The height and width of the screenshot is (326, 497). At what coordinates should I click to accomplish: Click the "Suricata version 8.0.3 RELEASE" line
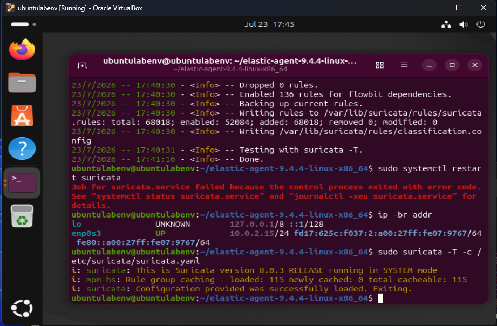tap(254, 270)
